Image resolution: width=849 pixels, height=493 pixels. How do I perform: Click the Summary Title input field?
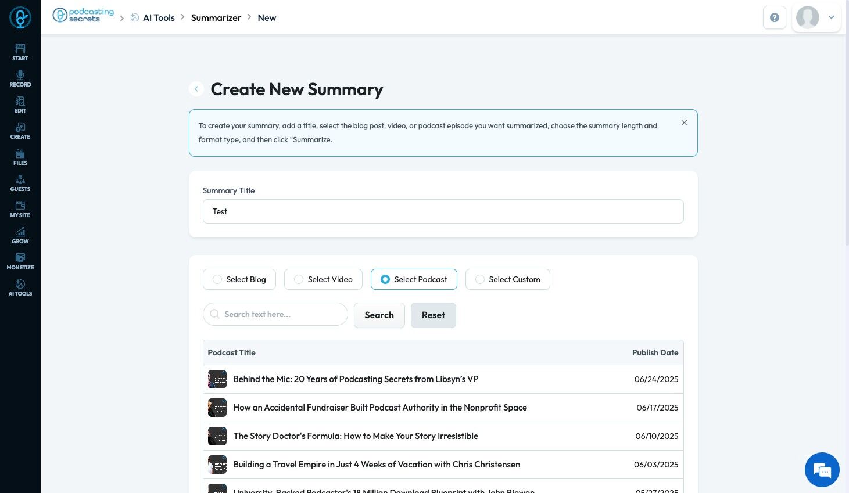[x=443, y=211]
